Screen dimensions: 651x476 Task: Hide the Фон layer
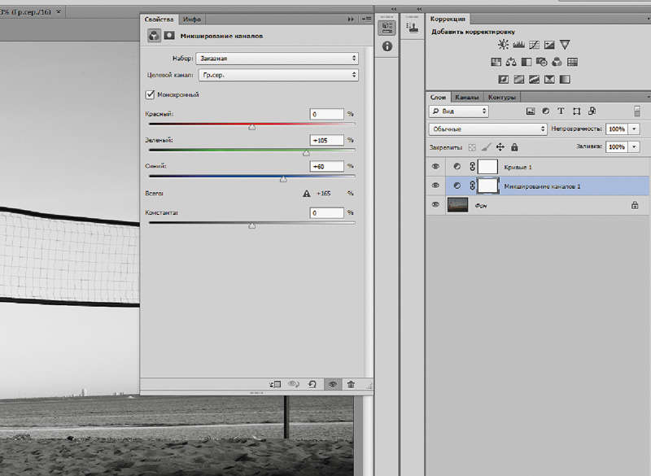pyautogui.click(x=435, y=206)
